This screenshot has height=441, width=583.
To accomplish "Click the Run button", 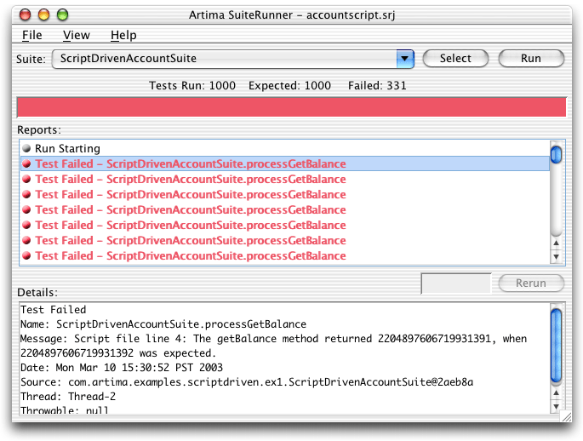I will click(531, 59).
